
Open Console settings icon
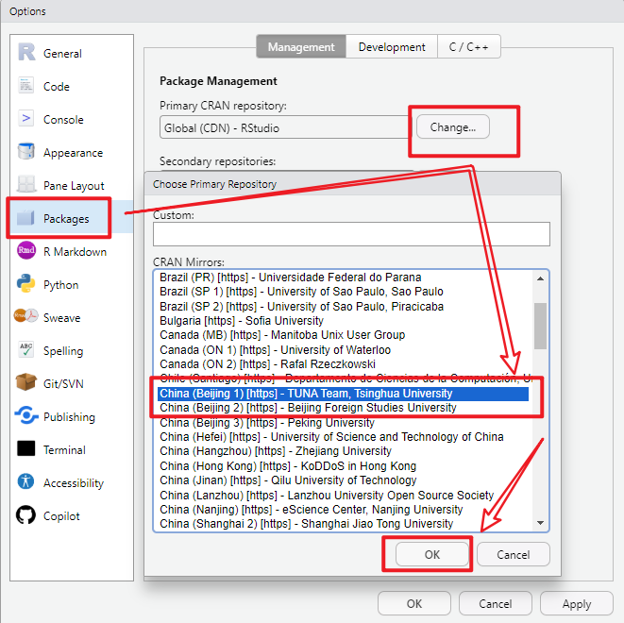(x=26, y=120)
